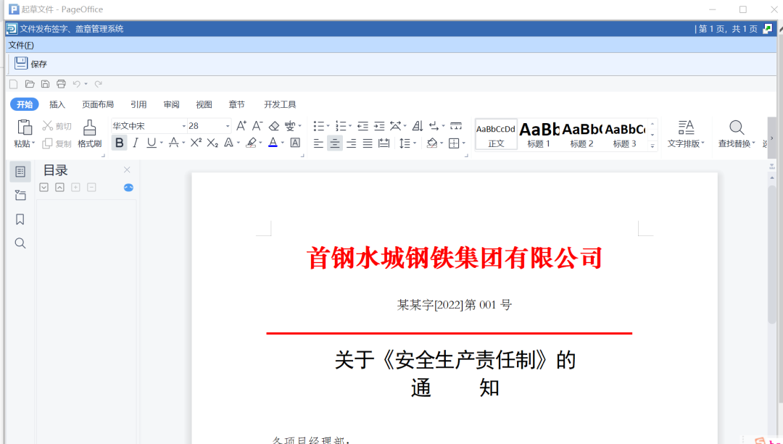Apply font color A with color bar

pos(273,143)
